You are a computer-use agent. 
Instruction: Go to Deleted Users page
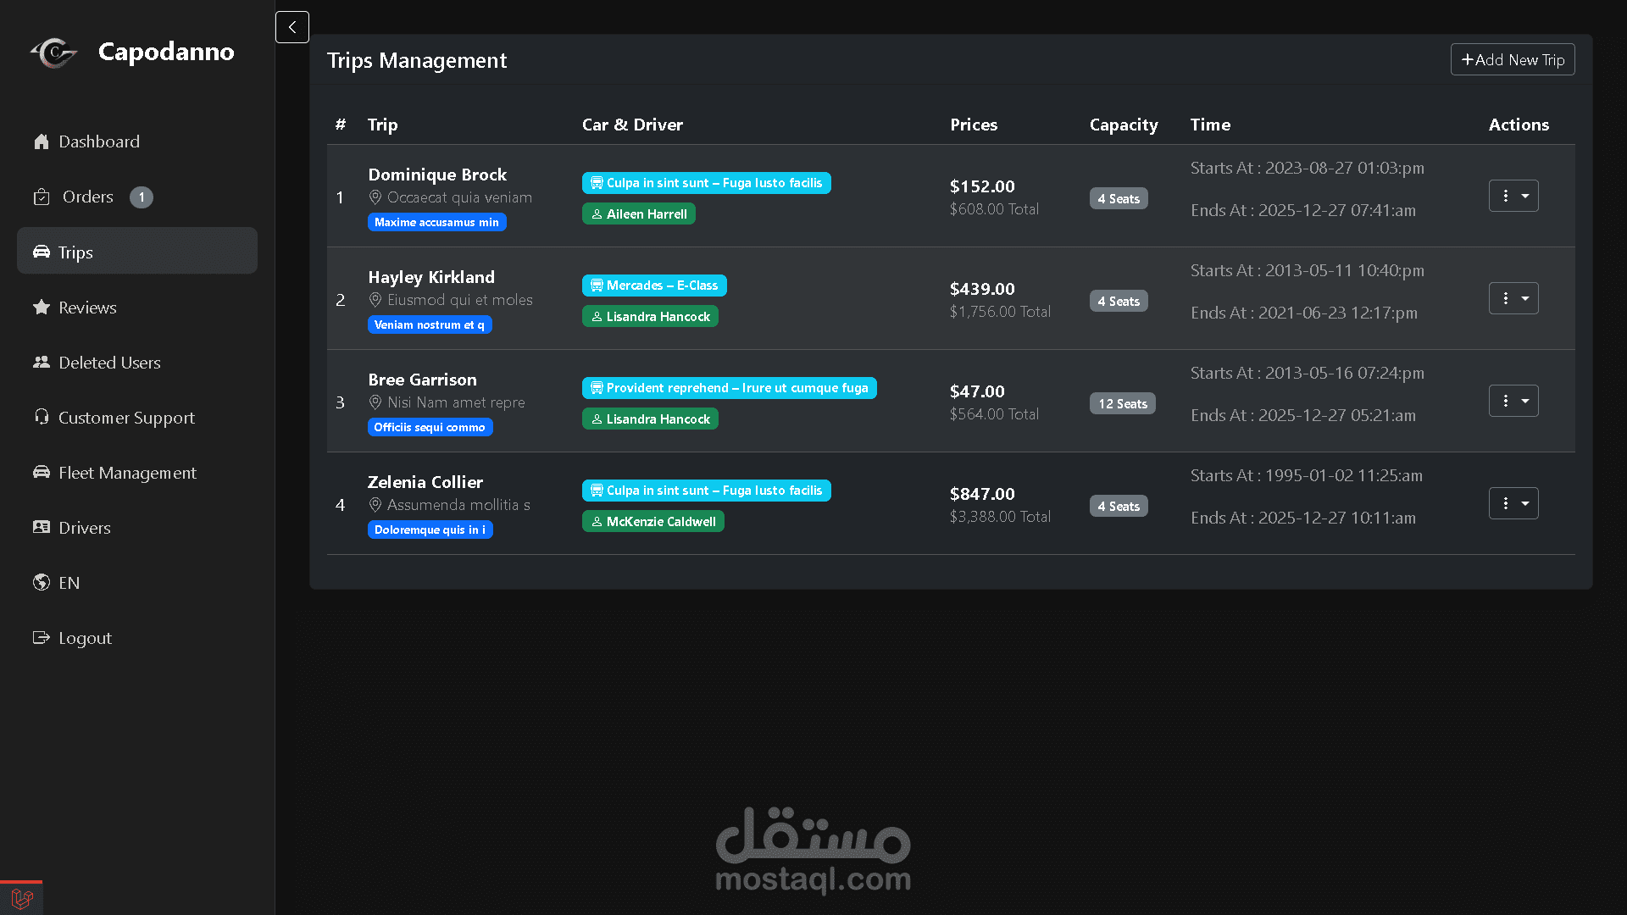pos(109,363)
